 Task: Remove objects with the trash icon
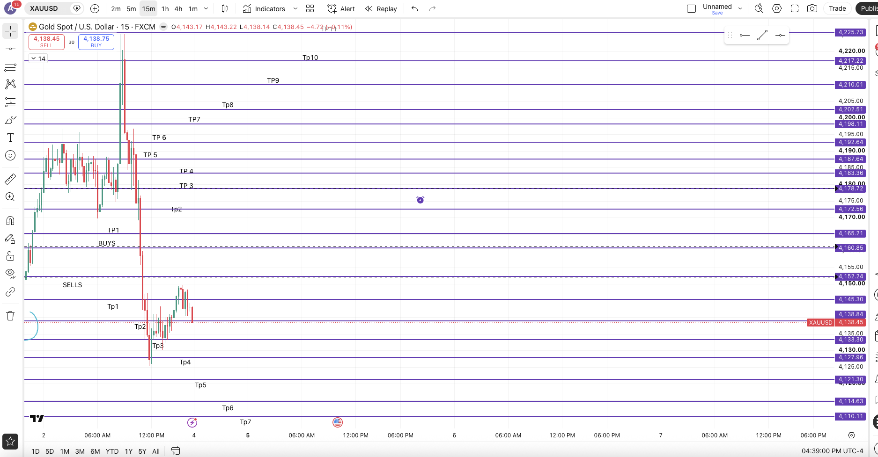click(x=10, y=316)
